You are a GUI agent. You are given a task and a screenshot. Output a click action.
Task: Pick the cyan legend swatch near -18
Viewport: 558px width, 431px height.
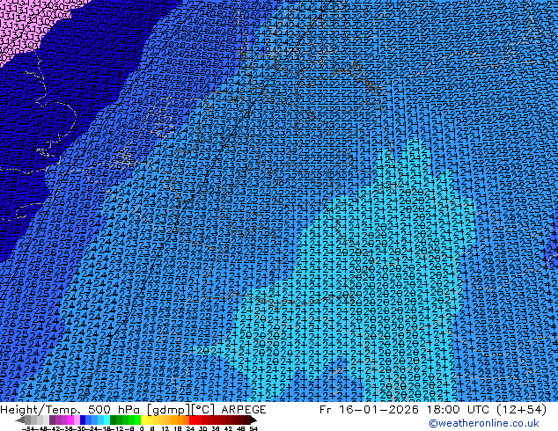106,420
